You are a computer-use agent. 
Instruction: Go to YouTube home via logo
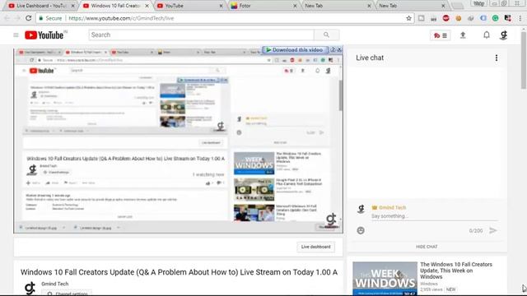[44, 35]
